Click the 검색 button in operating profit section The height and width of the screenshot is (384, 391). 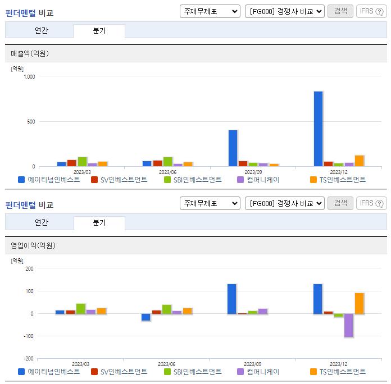tap(340, 203)
